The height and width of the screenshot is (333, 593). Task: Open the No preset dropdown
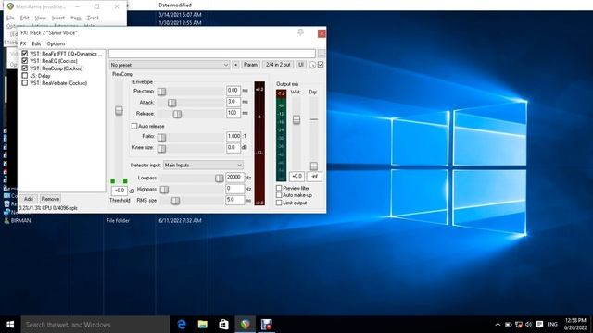pyautogui.click(x=170, y=65)
